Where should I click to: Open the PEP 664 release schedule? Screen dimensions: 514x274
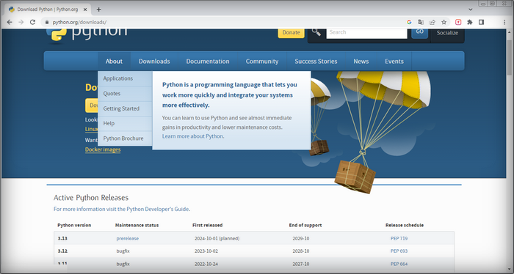(399, 264)
